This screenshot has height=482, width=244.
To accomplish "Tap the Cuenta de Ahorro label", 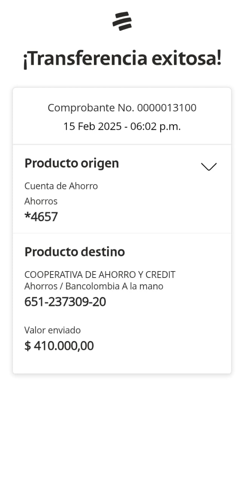I will click(x=61, y=186).
